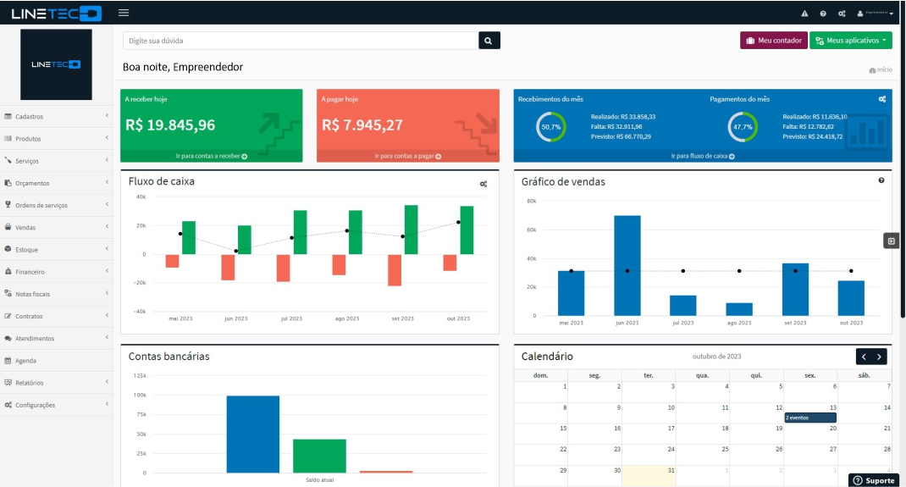
Task: Follow the Ir para contas a receber link
Action: [x=211, y=157]
